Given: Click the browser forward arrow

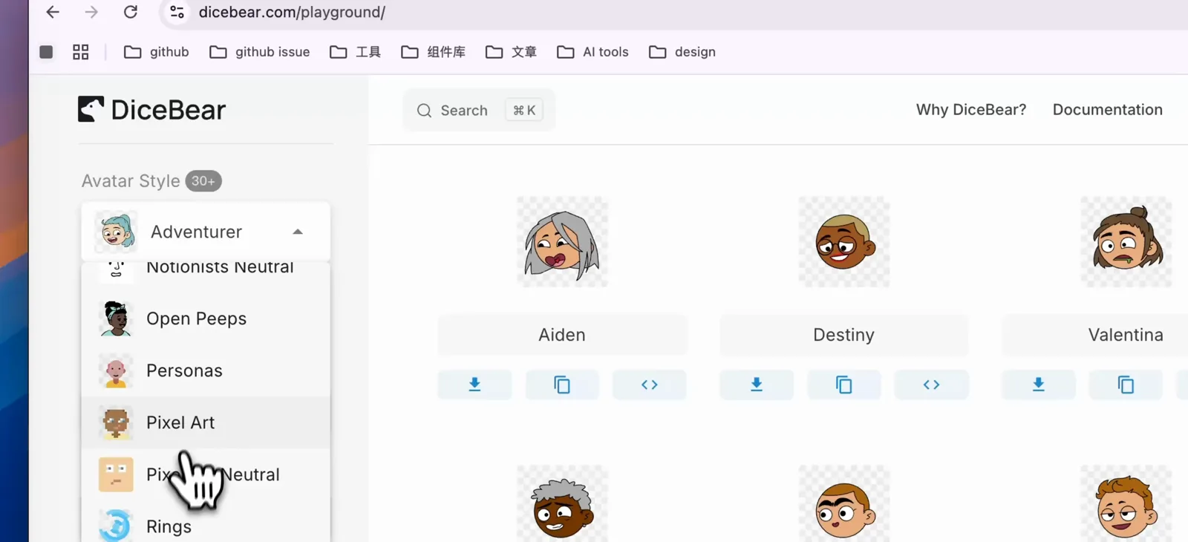Looking at the screenshot, I should pyautogui.click(x=91, y=12).
